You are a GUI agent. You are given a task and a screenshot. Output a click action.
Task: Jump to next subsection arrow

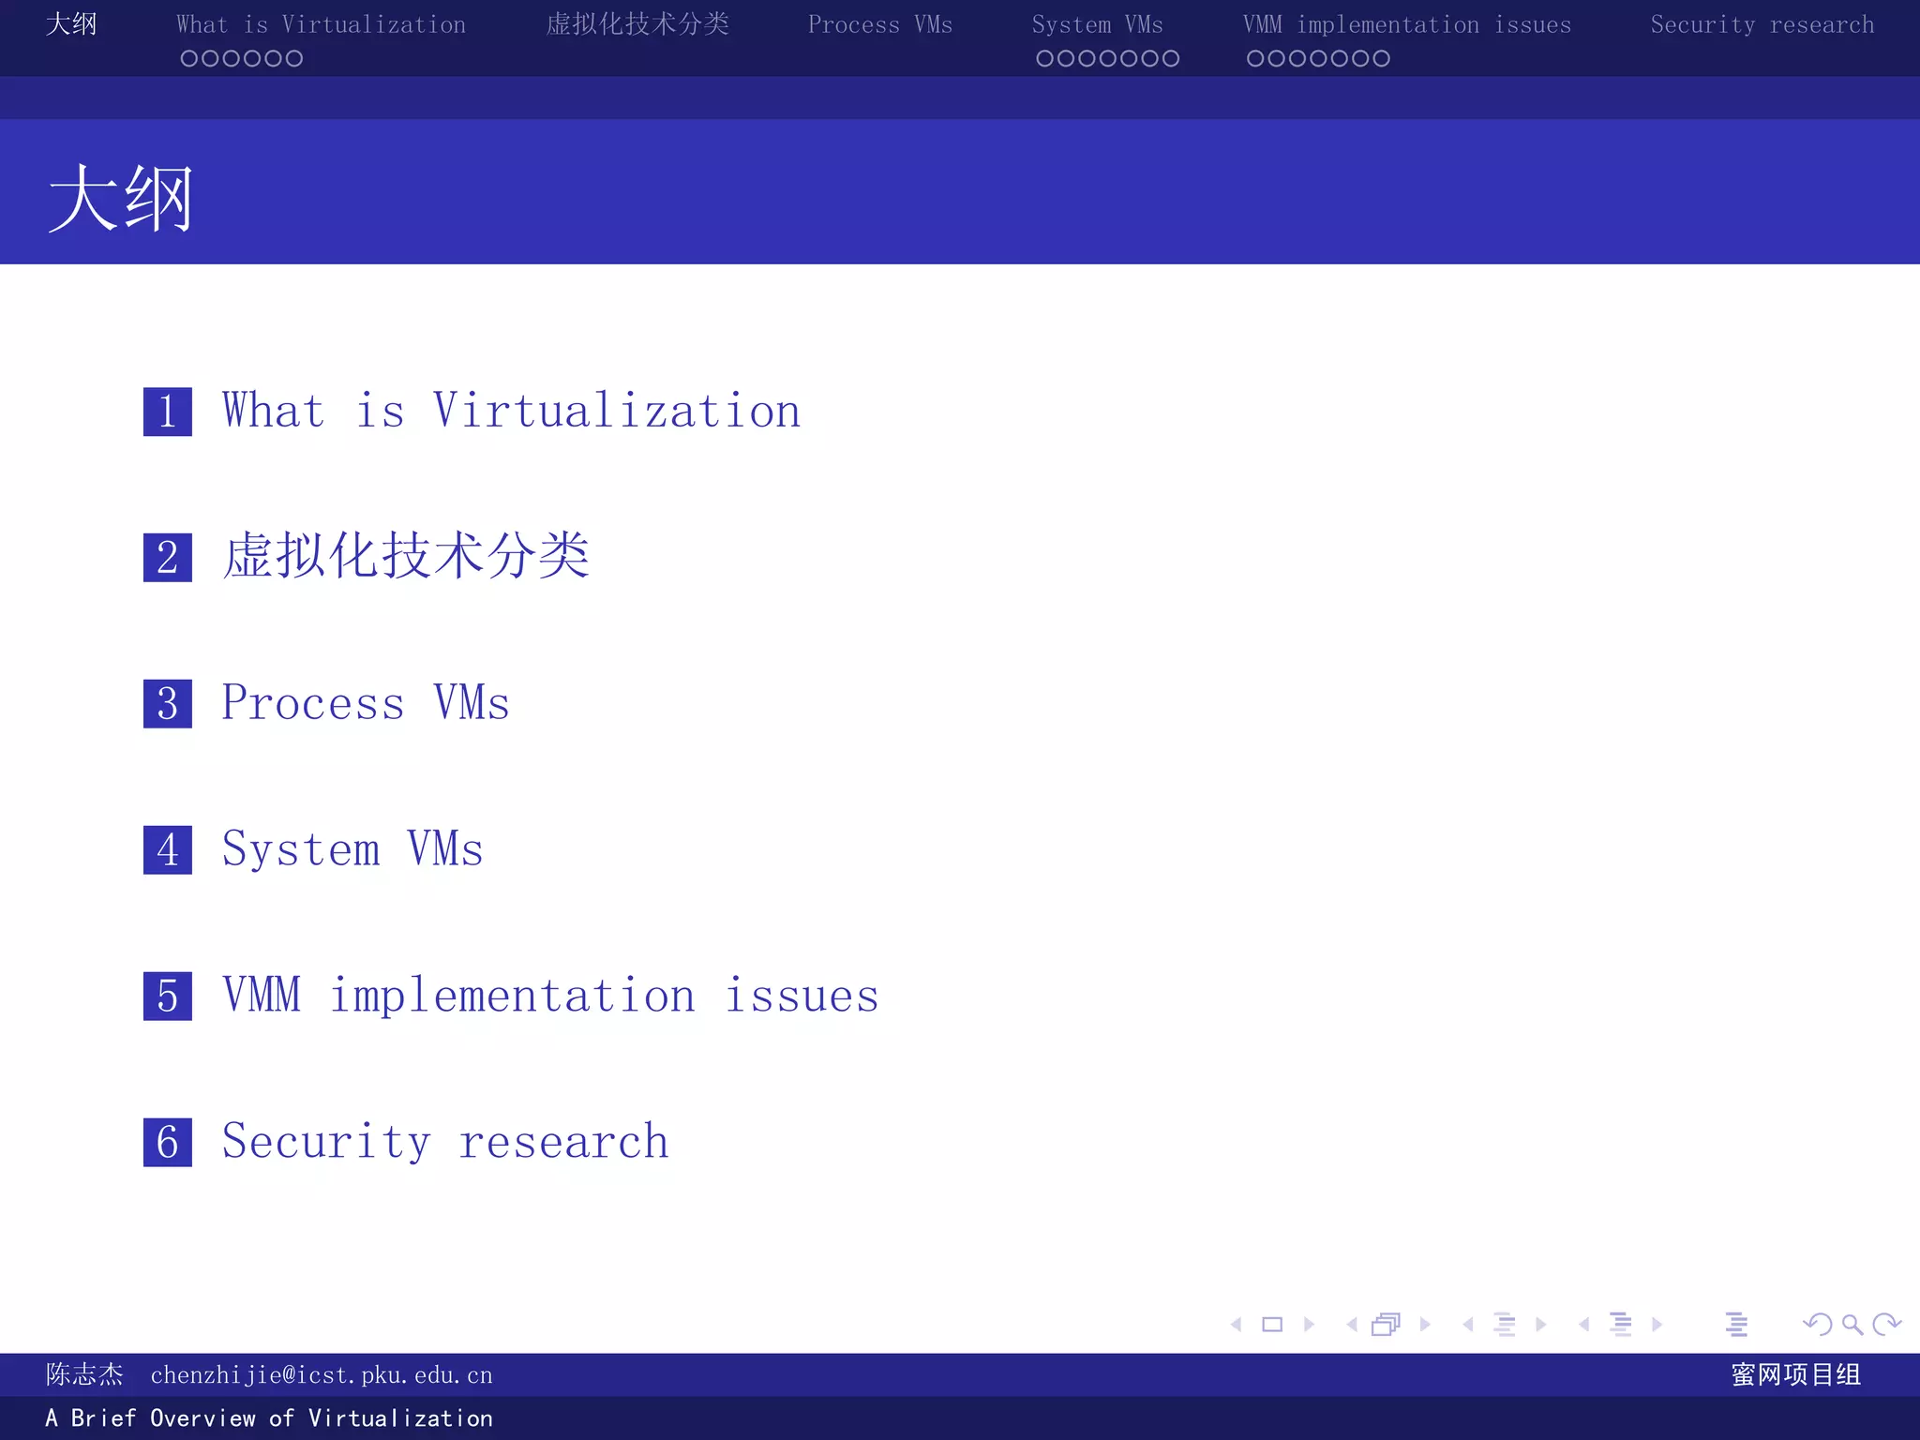pos(1540,1324)
